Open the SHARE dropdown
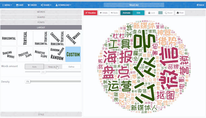206x118 pixels. point(46,5)
